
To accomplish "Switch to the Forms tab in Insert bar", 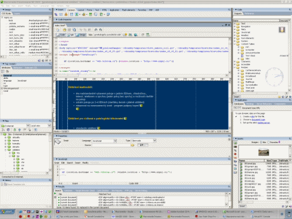I will click(89, 10).
